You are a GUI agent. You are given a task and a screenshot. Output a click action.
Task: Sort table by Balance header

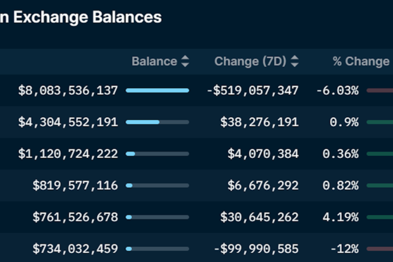pyautogui.click(x=154, y=62)
